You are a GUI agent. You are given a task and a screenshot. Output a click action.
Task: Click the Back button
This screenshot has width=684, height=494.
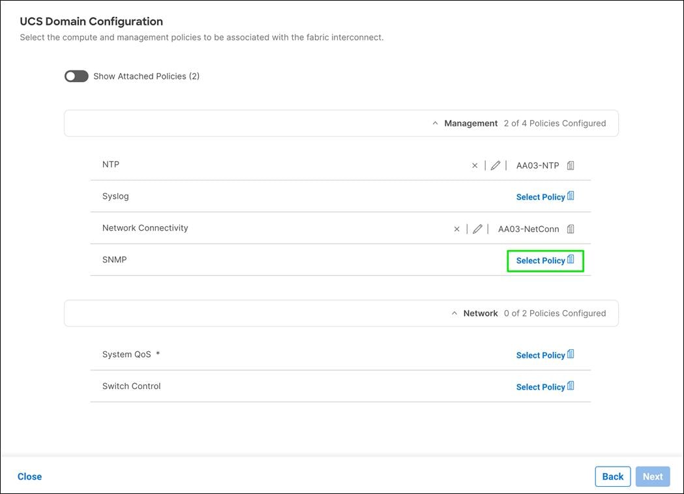click(612, 476)
